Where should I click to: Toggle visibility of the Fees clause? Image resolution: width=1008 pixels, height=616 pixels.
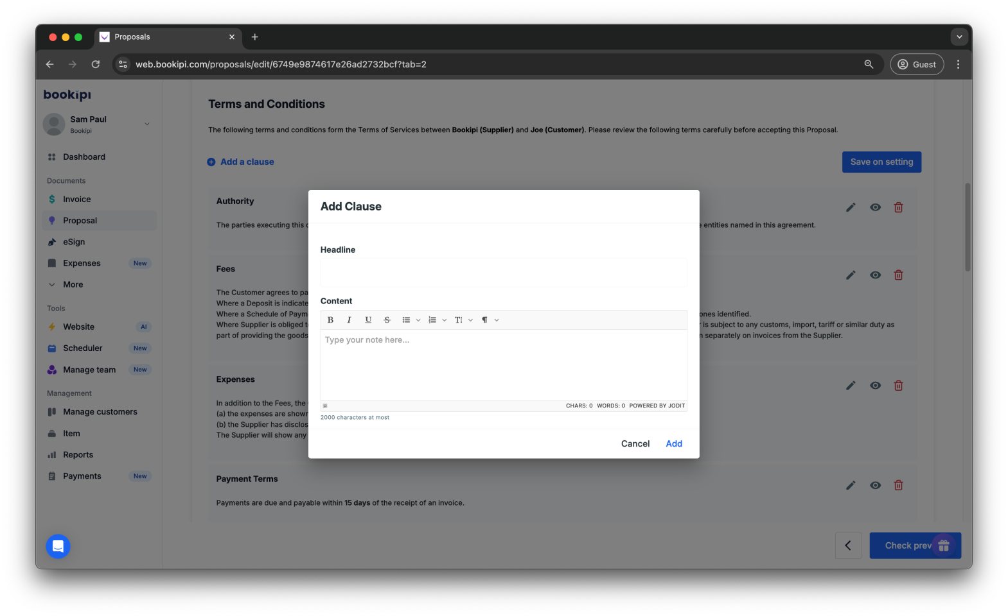875,275
